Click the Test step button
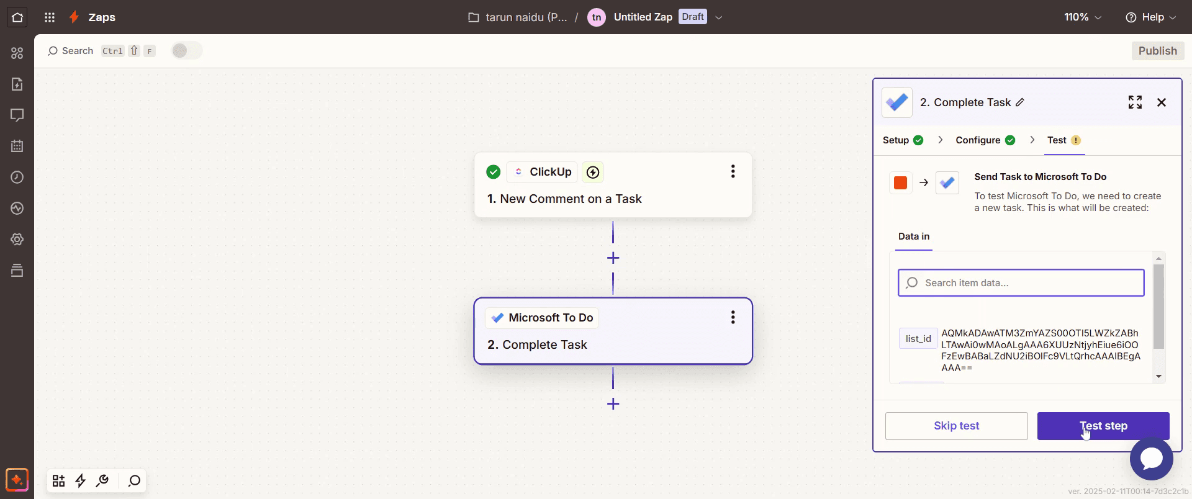 tap(1103, 426)
